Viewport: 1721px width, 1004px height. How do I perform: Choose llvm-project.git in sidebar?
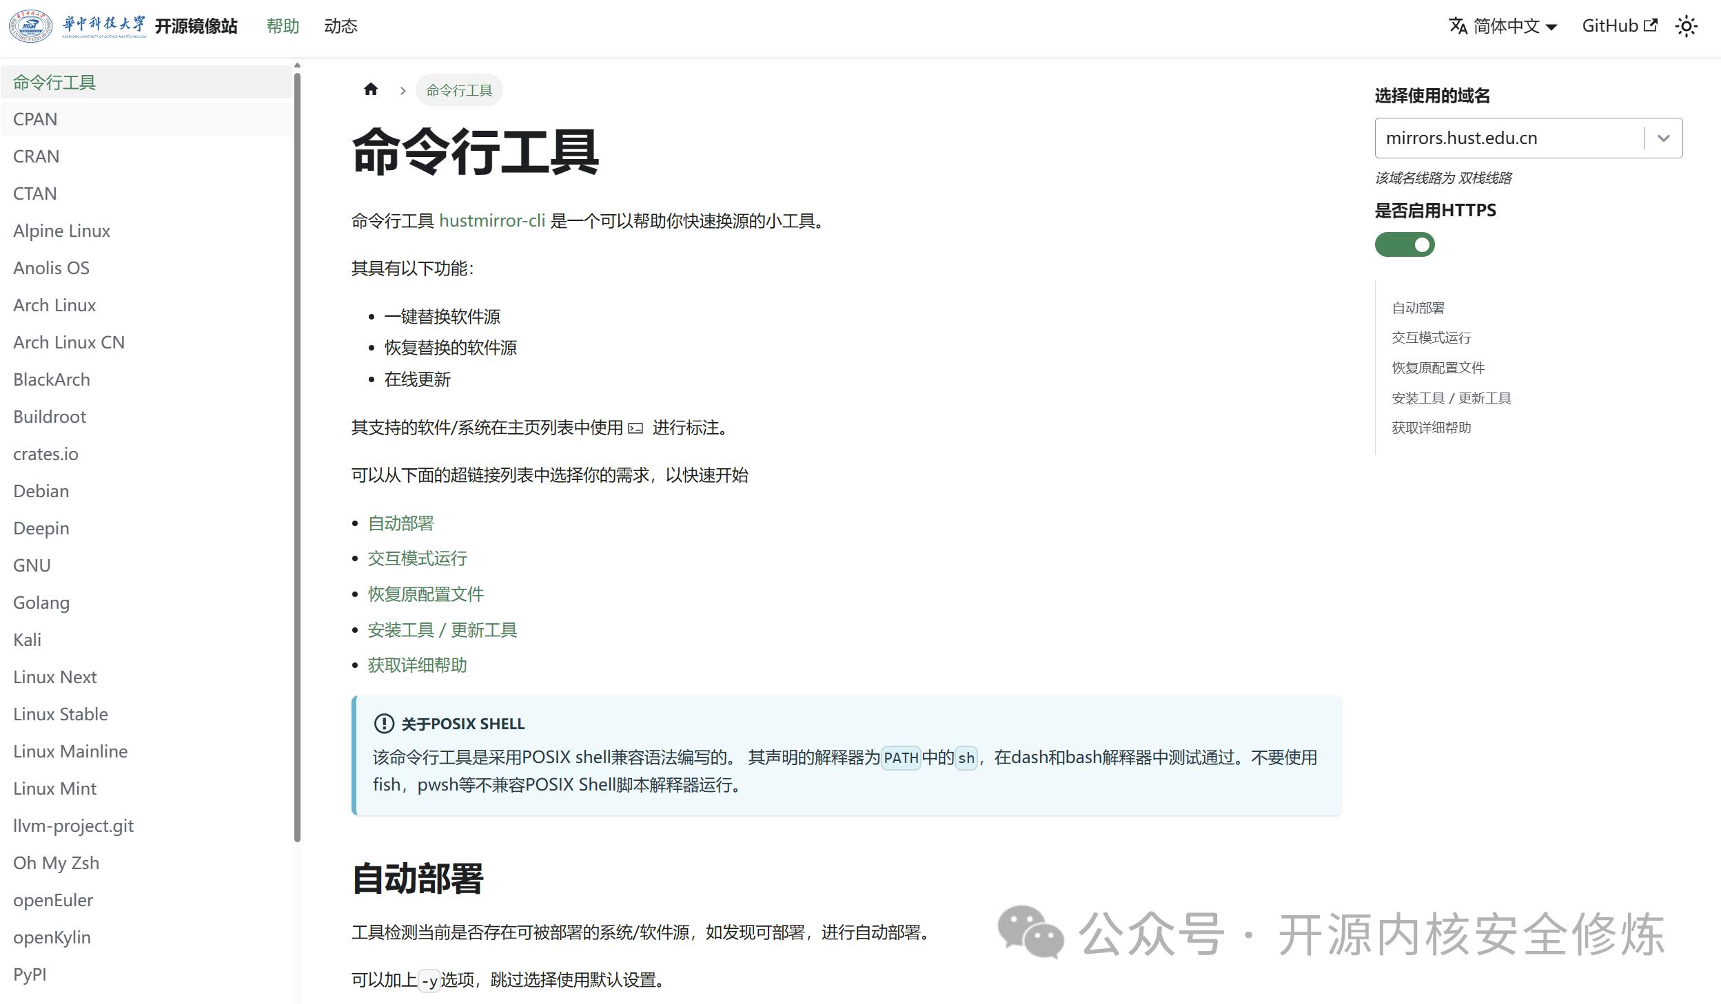[x=146, y=826]
